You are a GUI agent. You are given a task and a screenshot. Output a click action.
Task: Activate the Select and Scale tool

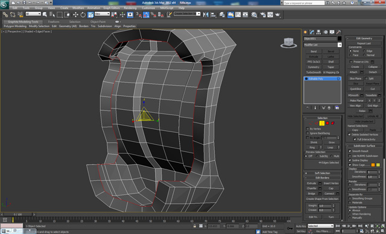point(90,14)
